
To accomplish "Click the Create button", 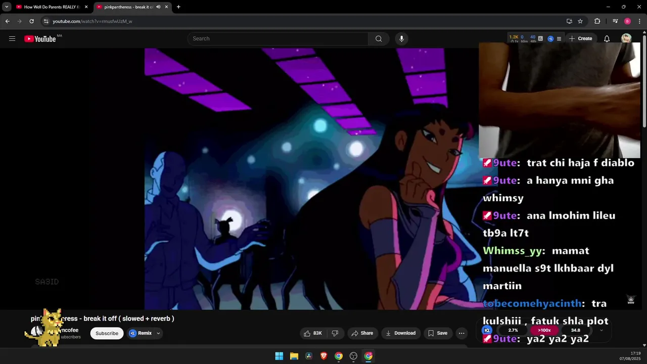I will (580, 38).
